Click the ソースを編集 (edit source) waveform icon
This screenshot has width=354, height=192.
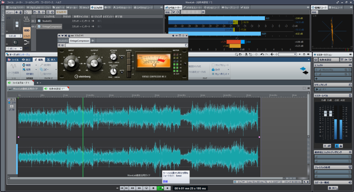pyautogui.click(x=13, y=66)
